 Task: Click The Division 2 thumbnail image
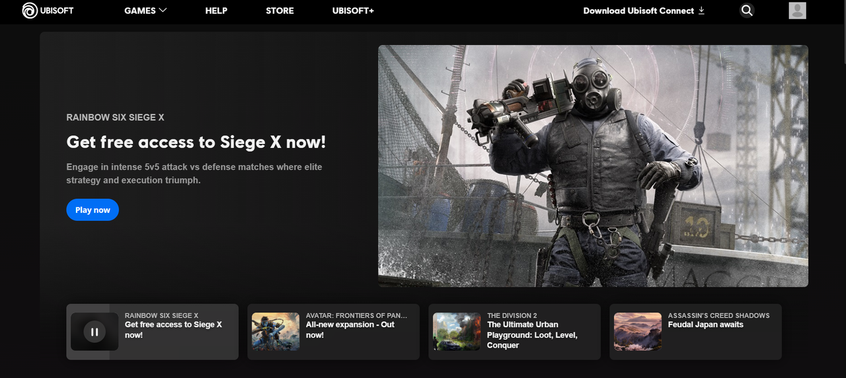(457, 331)
